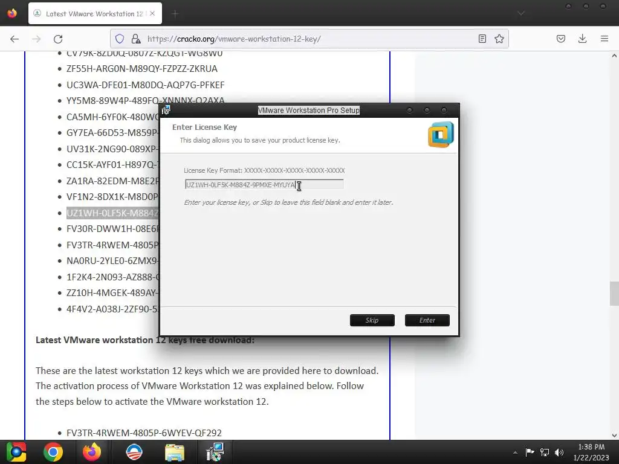Viewport: 619px width, 464px height.
Task: Select the key starting with CA5MH-6YF0K
Action: pyautogui.click(x=112, y=117)
